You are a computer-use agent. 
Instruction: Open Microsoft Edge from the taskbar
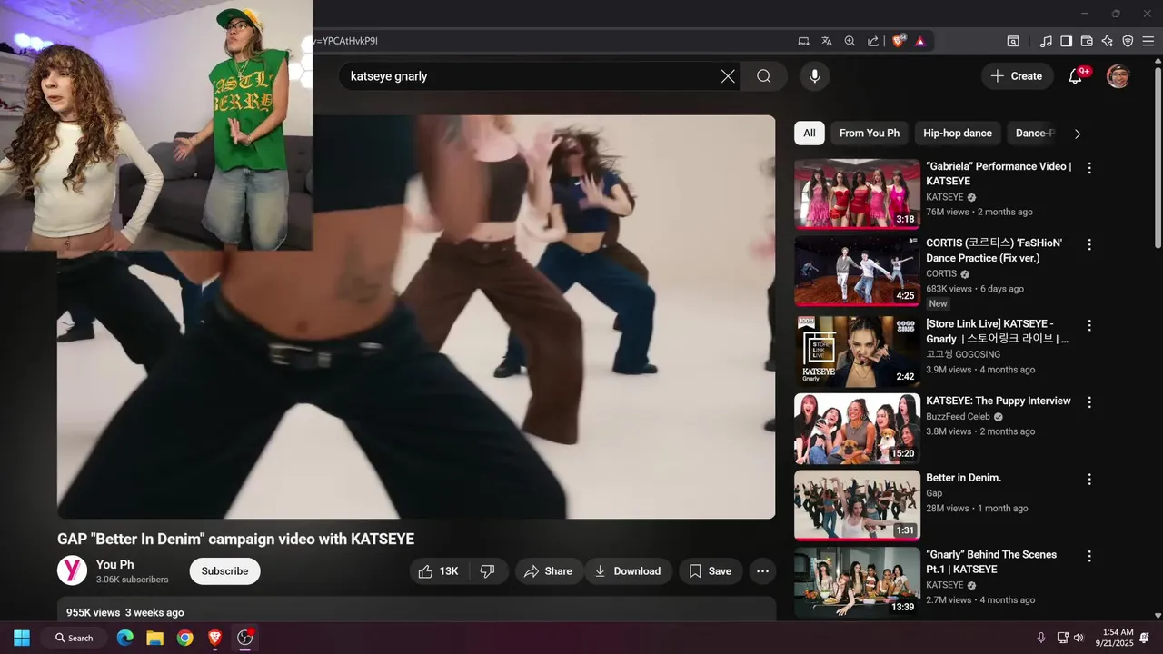click(124, 638)
